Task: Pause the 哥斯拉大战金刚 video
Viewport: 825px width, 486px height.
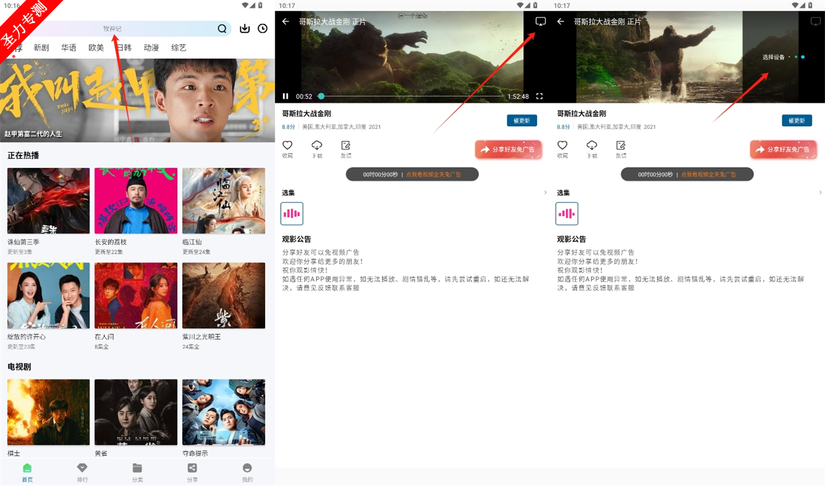Action: (x=286, y=96)
